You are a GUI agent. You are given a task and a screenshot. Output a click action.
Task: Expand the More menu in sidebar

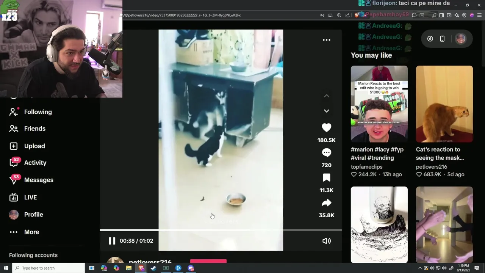pos(31,232)
